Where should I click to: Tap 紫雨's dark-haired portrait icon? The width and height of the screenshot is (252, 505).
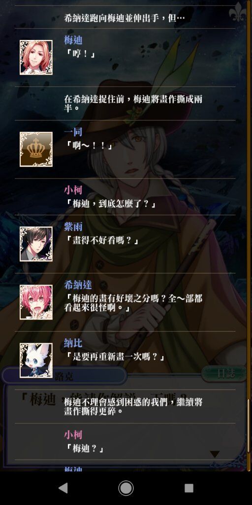click(x=36, y=244)
